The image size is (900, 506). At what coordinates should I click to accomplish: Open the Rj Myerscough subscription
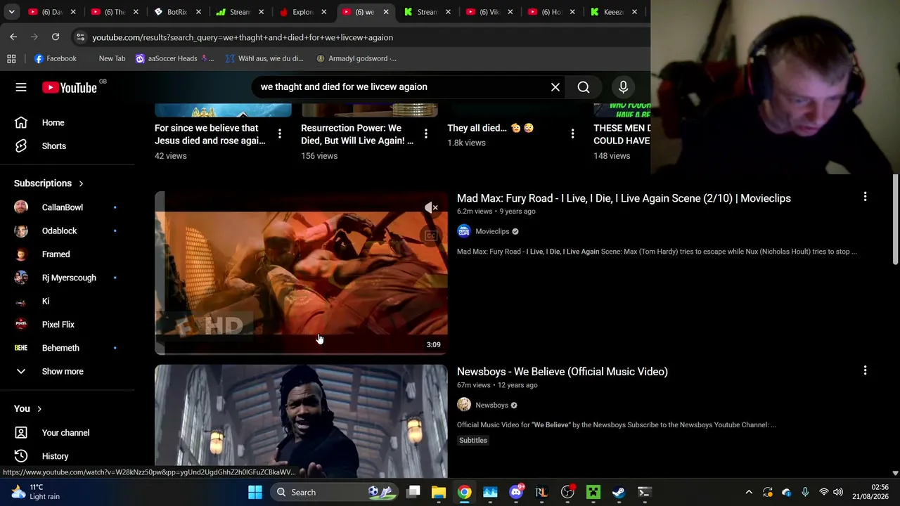pos(67,278)
